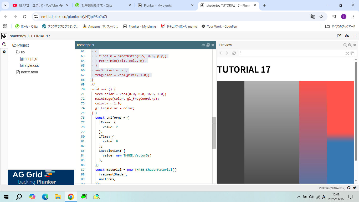
Task: Open the Windows Start menu
Action: [x=6, y=196]
